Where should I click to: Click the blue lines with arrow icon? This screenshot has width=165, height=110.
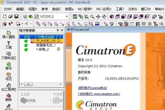(x=97, y=24)
